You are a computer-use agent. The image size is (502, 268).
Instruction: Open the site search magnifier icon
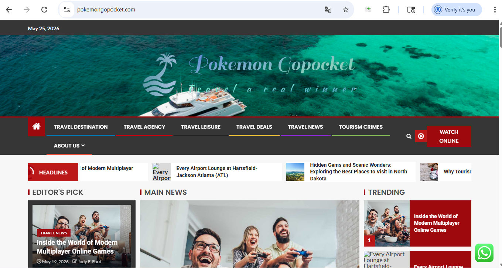point(409,136)
